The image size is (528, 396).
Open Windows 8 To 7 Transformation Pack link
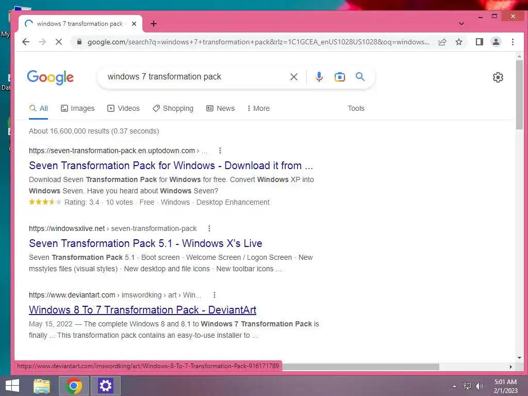click(142, 310)
